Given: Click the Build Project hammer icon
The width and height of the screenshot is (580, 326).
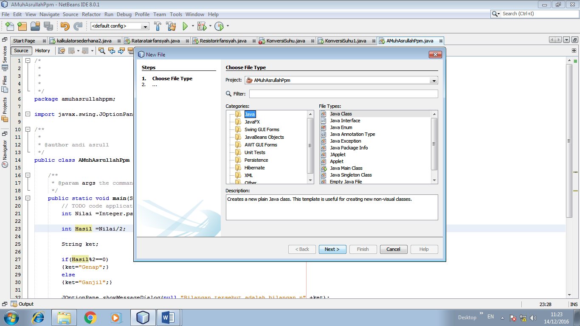Looking at the screenshot, I should tap(158, 26).
